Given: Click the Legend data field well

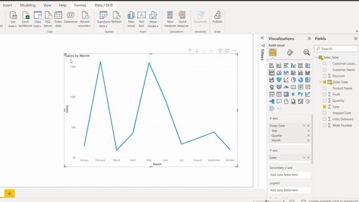Looking at the screenshot, I should (x=289, y=190).
